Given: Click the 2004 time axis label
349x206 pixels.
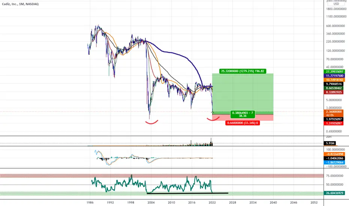Looking at the screenshot, I should click(x=151, y=203).
